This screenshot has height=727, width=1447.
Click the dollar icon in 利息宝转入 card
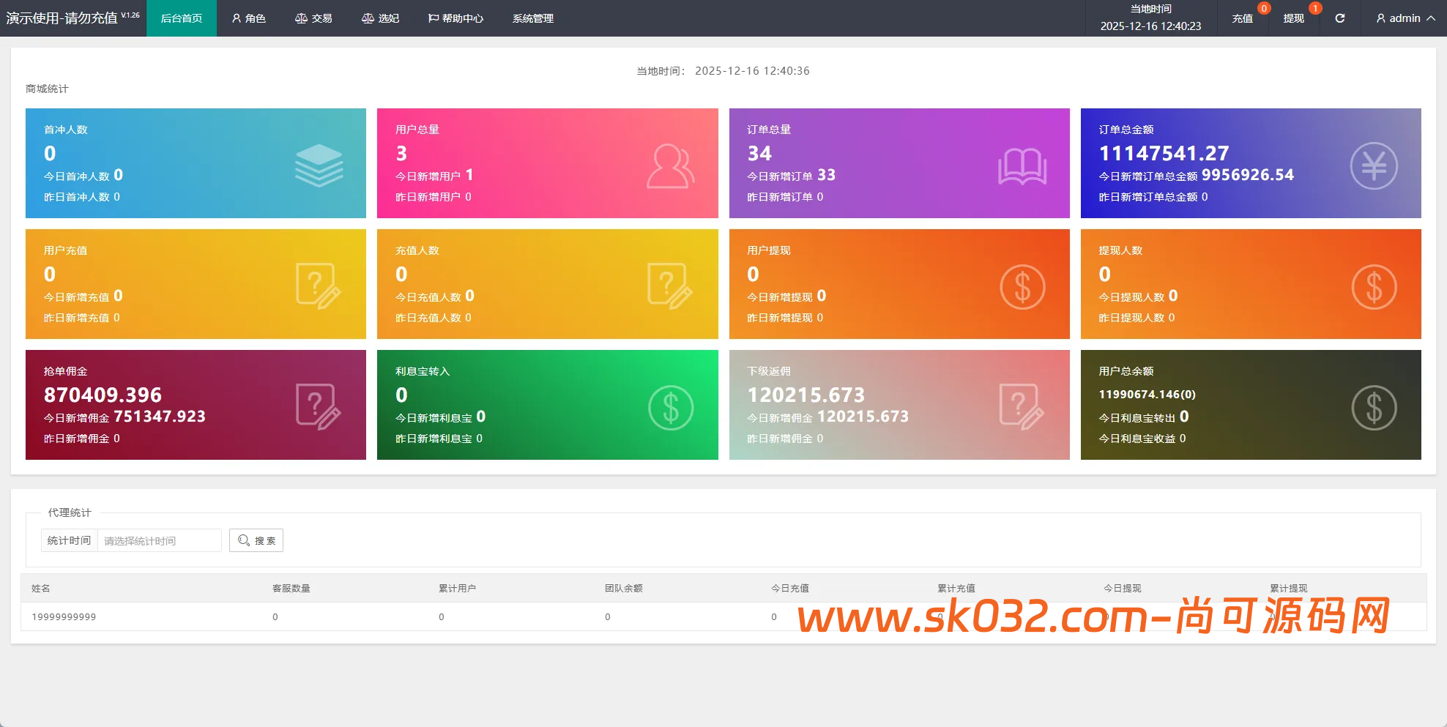(670, 408)
